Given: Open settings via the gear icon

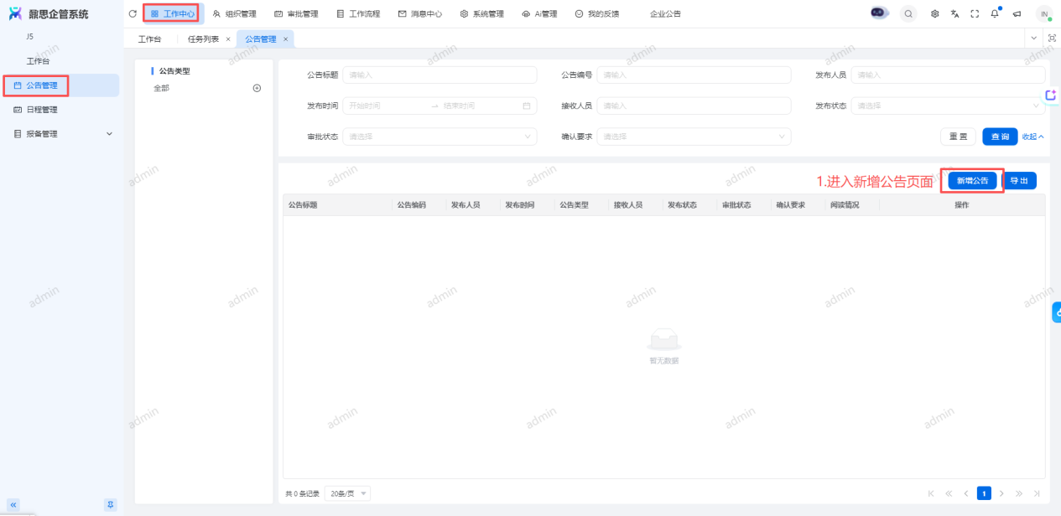Looking at the screenshot, I should (x=935, y=14).
